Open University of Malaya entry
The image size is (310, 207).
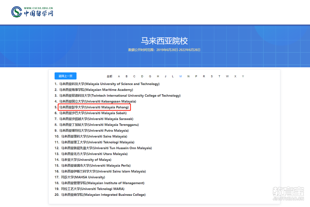coord(86,160)
